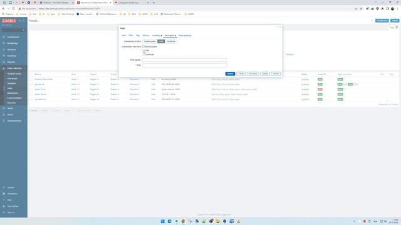Click the Update button in Host dialog
The image size is (401, 225).
[230, 74]
